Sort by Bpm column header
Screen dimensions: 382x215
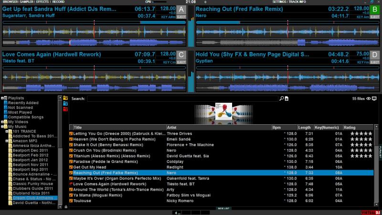(x=285, y=128)
